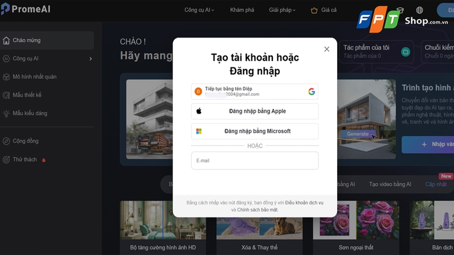This screenshot has height=255, width=454.
Task: Open the Chào mừng home item
Action: pyautogui.click(x=47, y=40)
